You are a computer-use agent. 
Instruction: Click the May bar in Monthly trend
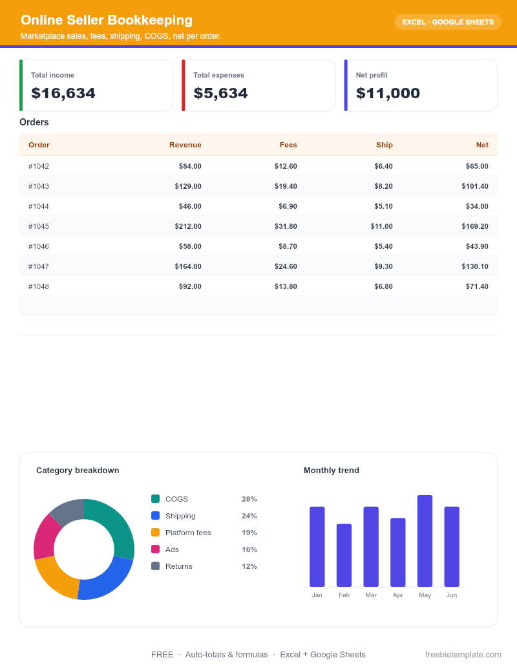point(425,540)
